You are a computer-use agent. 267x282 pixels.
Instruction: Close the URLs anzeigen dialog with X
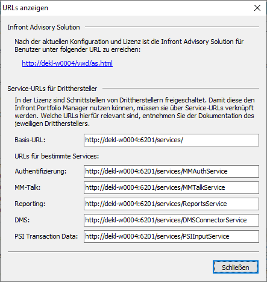coord(257,8)
